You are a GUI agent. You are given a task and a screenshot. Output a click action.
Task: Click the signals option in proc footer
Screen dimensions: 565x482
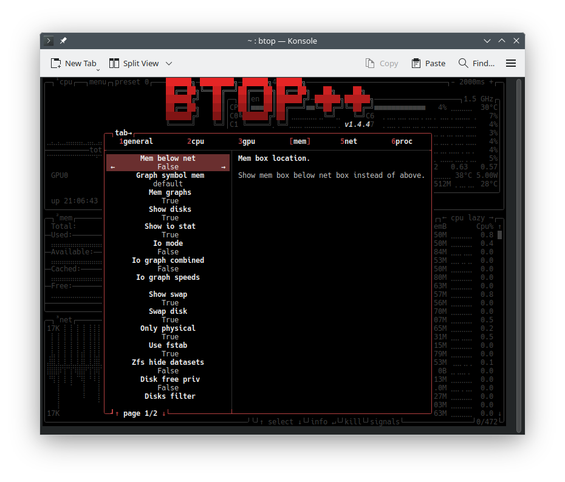pos(385,422)
